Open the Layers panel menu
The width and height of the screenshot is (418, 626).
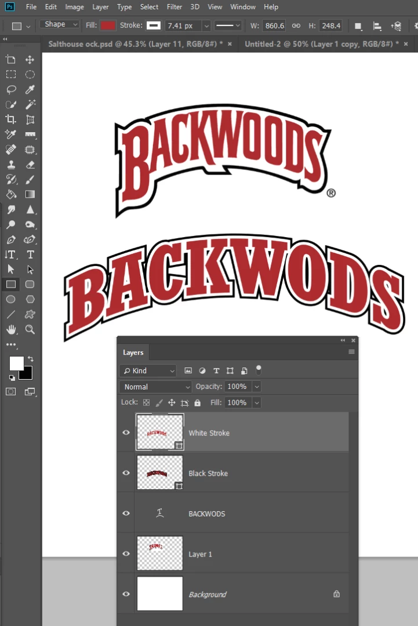pyautogui.click(x=351, y=352)
